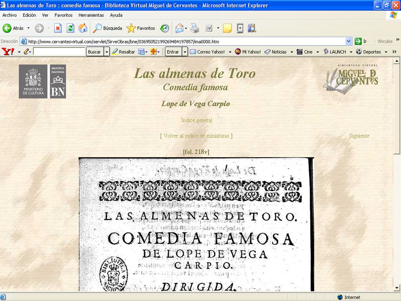Print the page with printer icon
401x301 pixels.
coord(195,28)
